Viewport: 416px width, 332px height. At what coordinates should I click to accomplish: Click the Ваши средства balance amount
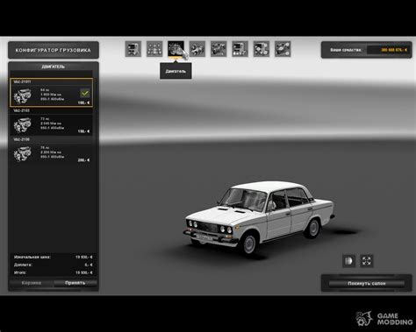point(394,50)
